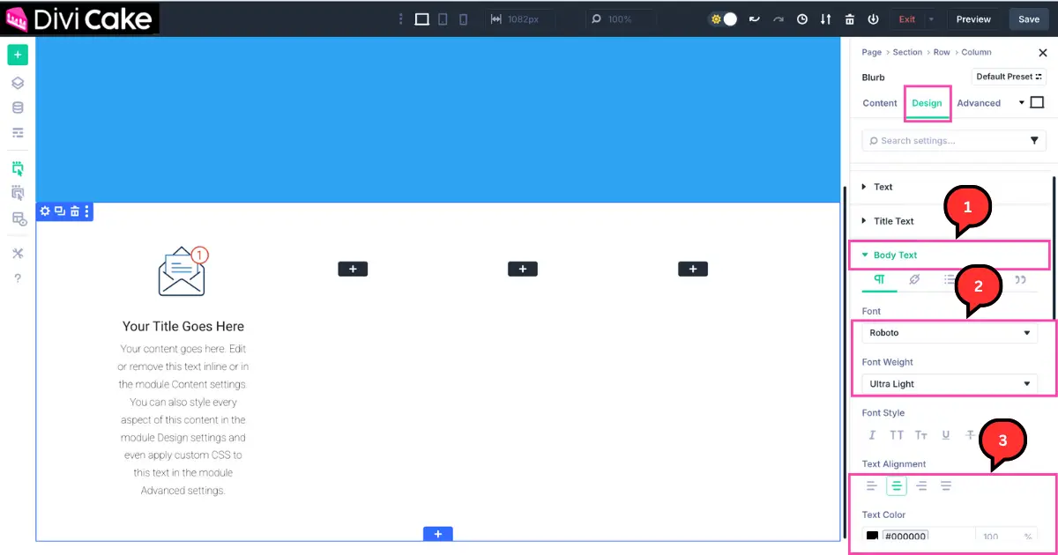Screen dimensions: 1058x555
Task: Click the trash icon in the top bar
Action: [850, 19]
